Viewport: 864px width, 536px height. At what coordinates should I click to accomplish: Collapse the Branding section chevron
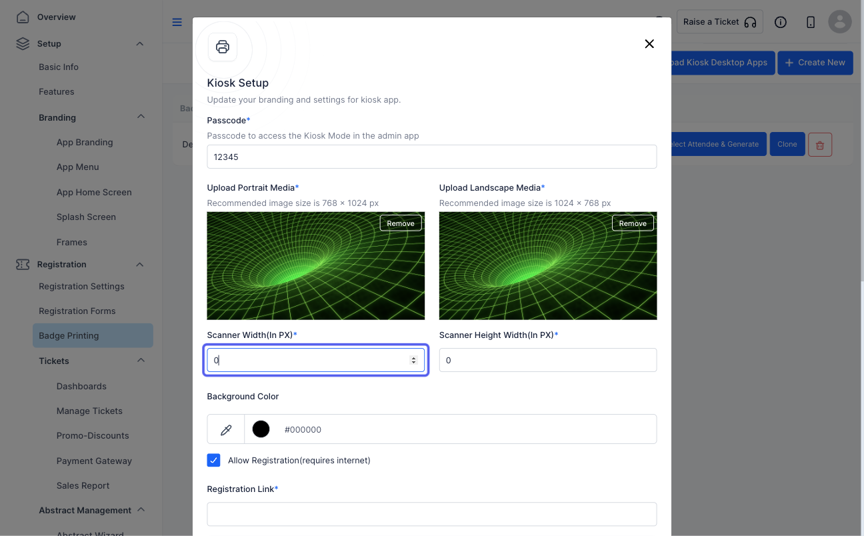[x=141, y=117]
